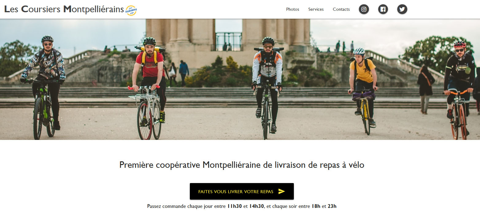
Task: Click the Les Coursiers Montpelliérains site title
Action: (64, 9)
